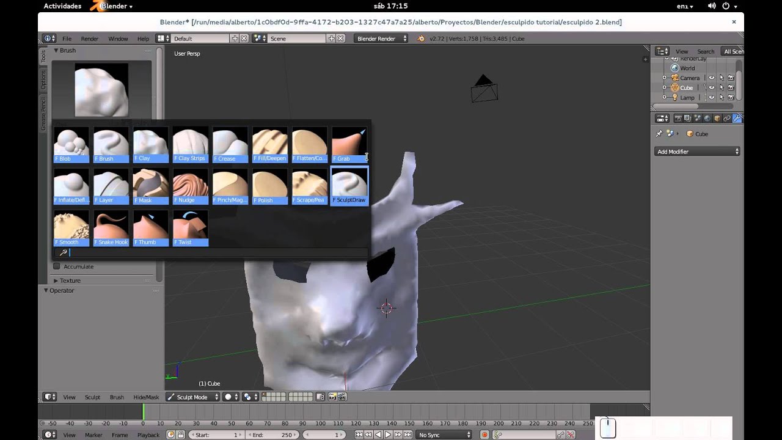
Task: Open the Blender Render engine dropdown
Action: click(381, 38)
